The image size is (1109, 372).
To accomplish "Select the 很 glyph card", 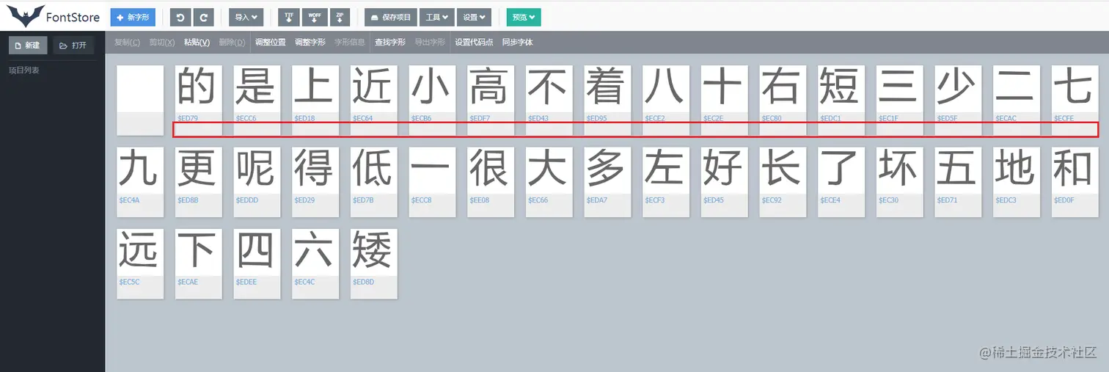I will pos(491,182).
